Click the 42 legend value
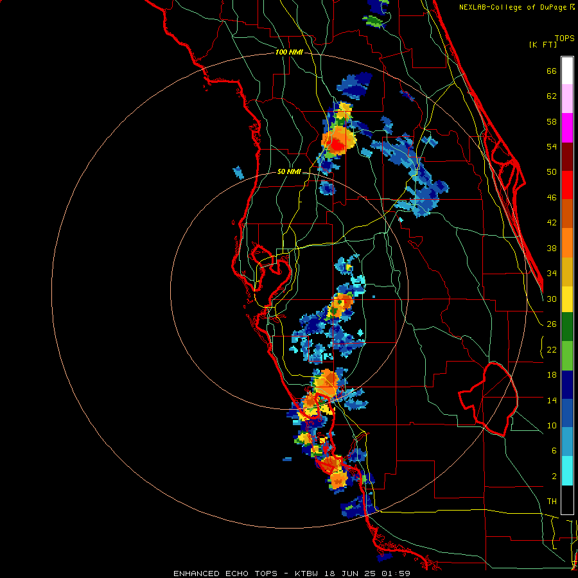578x578 pixels. [552, 223]
